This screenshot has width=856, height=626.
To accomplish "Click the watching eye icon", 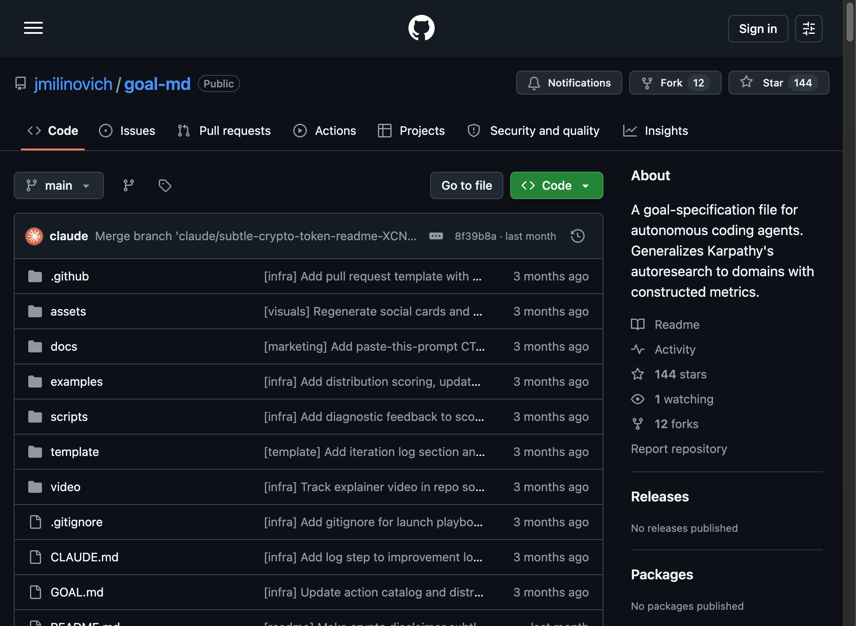I will pos(638,399).
